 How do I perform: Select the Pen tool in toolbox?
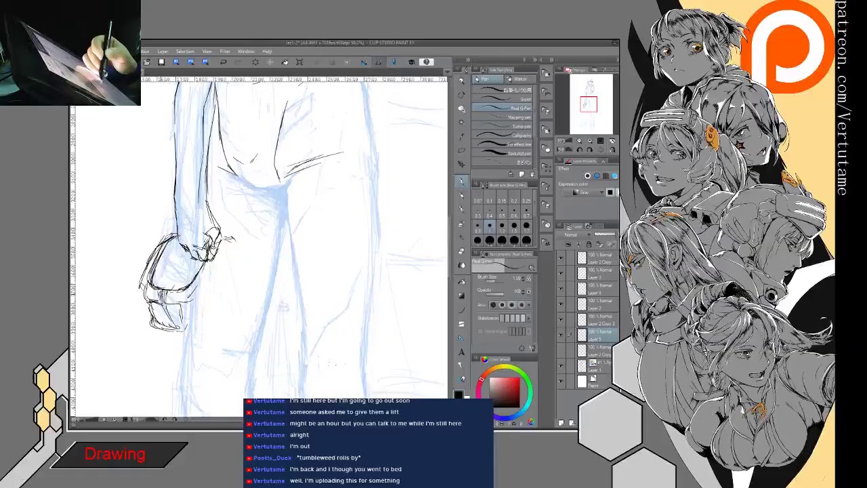point(462,181)
